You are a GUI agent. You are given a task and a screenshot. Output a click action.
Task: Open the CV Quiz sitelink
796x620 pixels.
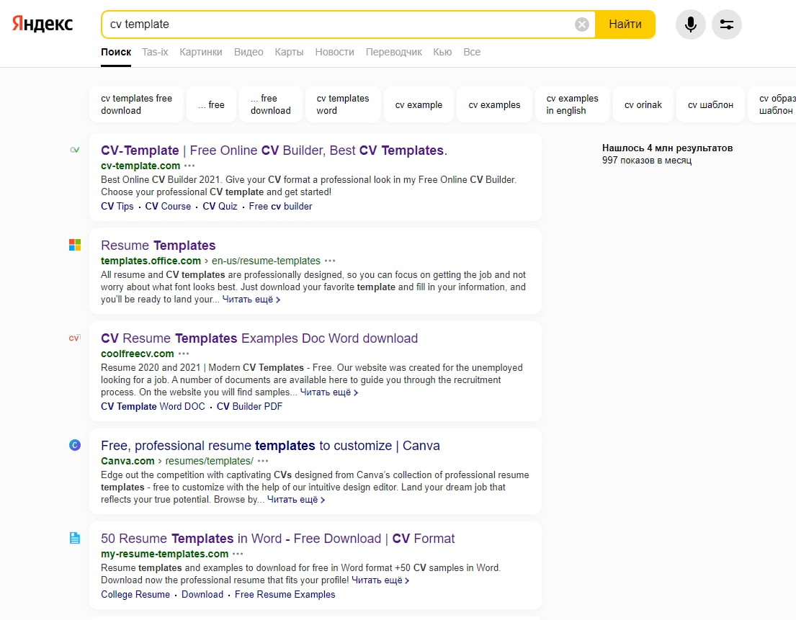(220, 207)
